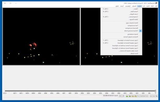Click the green scene forward icon

[127, 96]
